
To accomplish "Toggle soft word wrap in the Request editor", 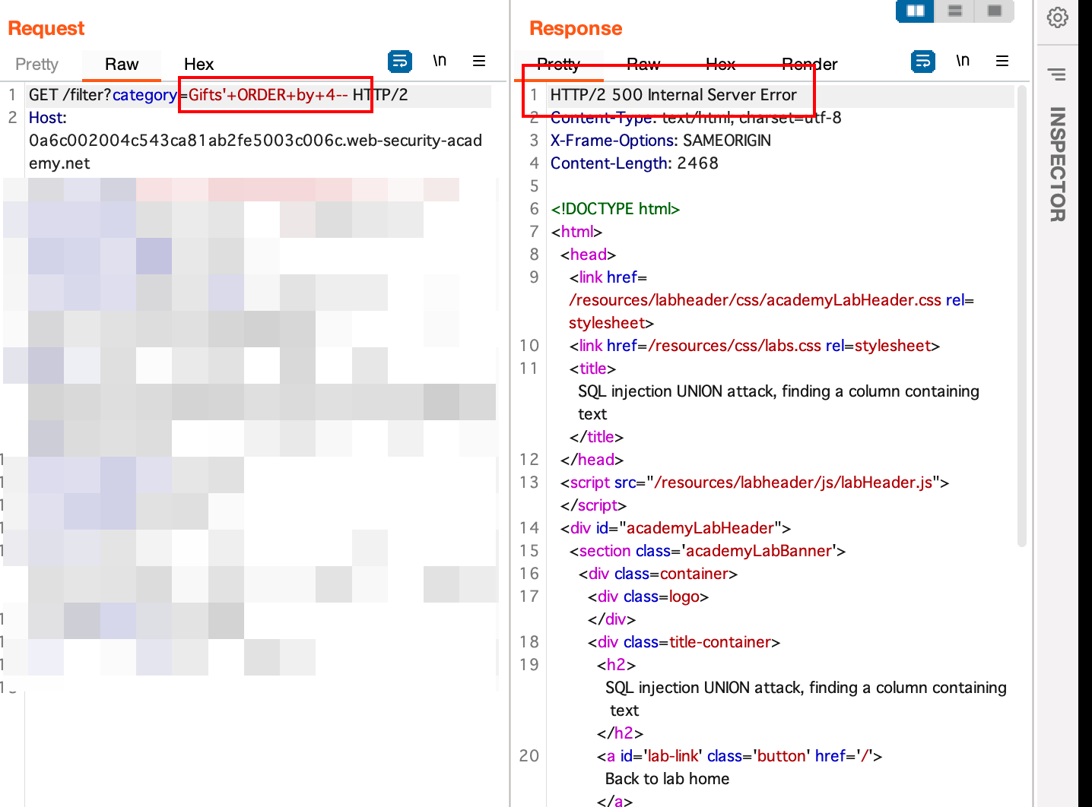I will 400,62.
